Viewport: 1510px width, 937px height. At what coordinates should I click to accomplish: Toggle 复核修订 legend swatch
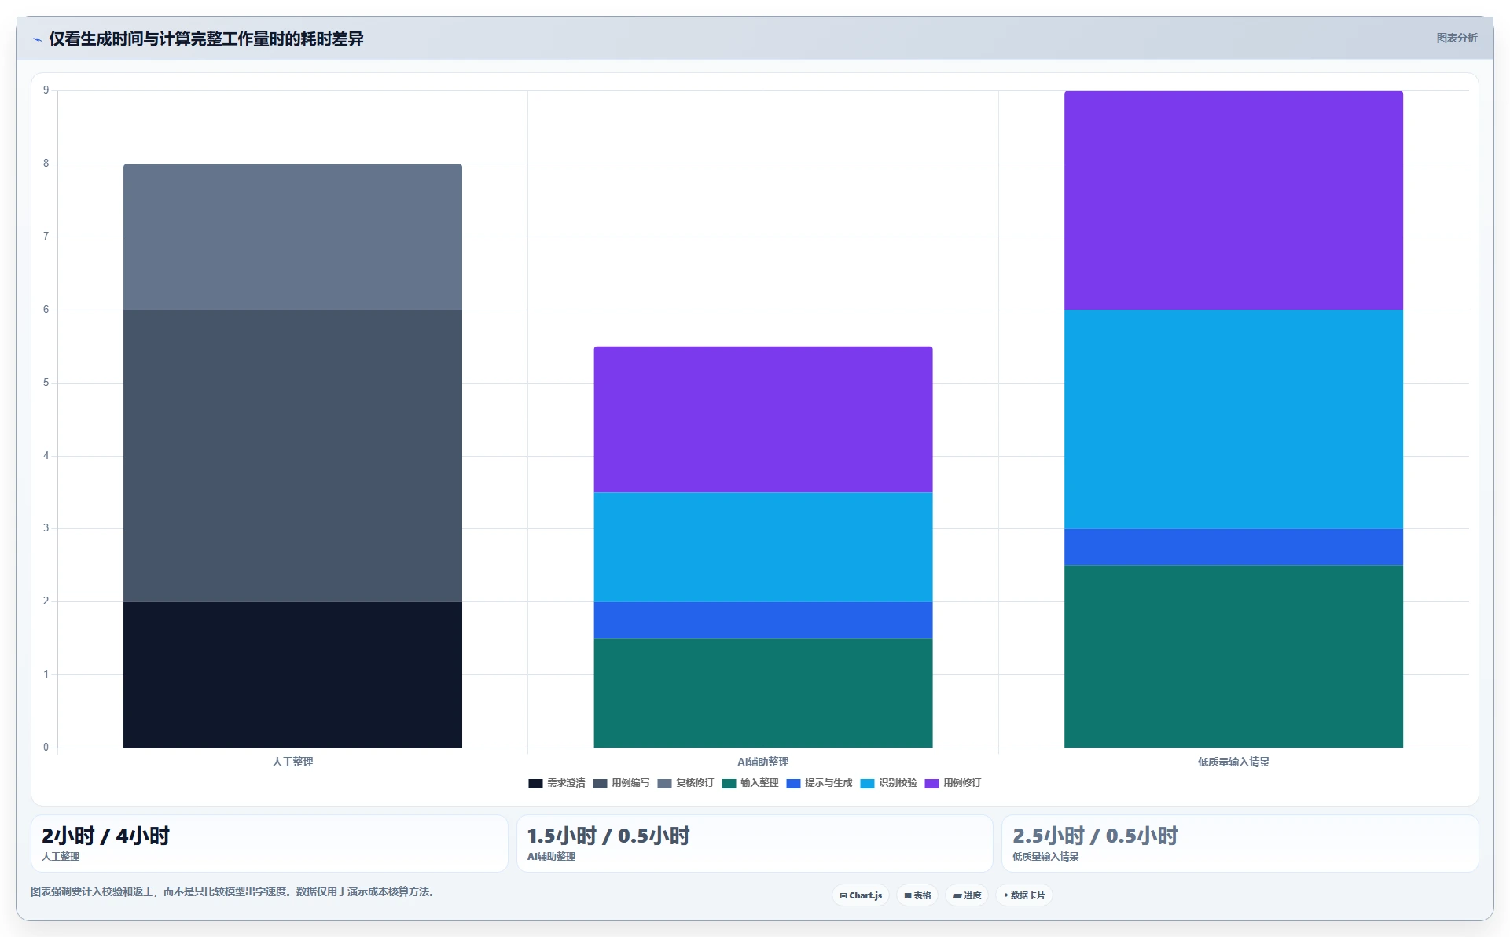pyautogui.click(x=664, y=784)
